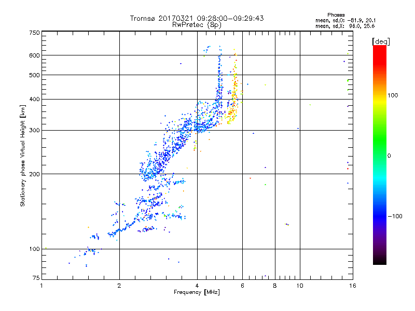Select the 'RwPretec (8p)' subtitle text
This screenshot has width=415, height=311.
[197, 25]
